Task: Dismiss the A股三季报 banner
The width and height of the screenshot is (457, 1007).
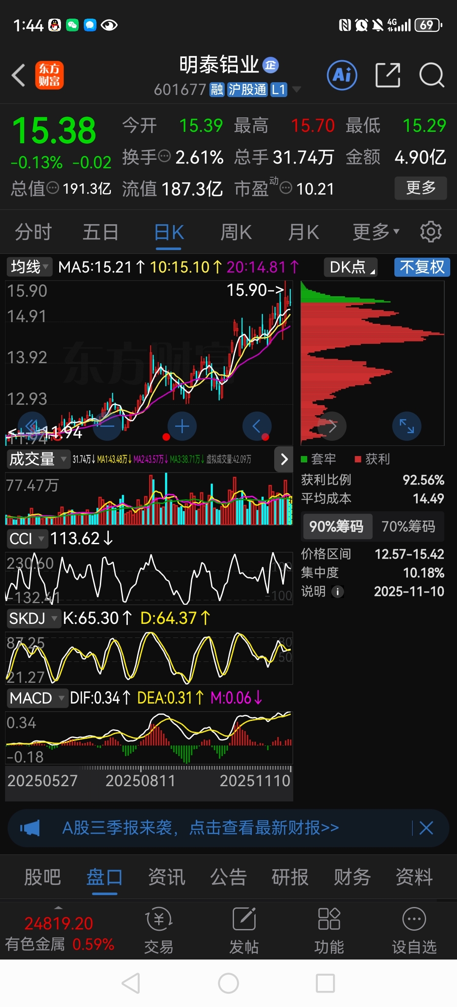Action: coord(426,828)
